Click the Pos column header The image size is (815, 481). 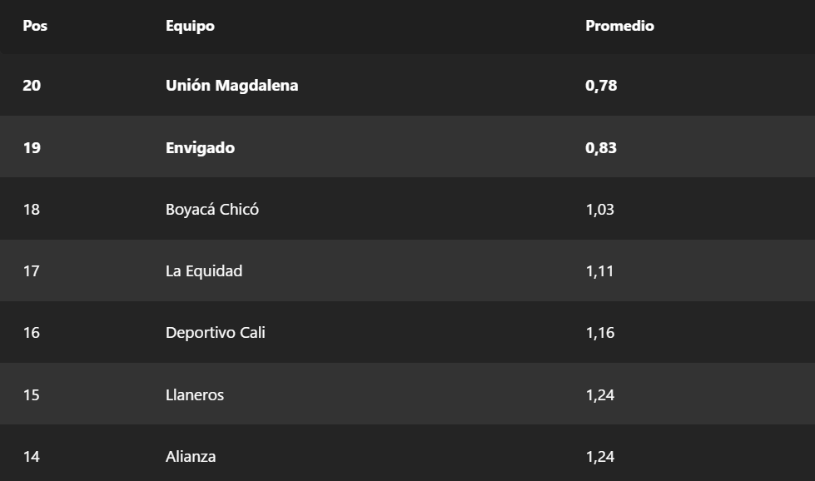click(x=35, y=26)
